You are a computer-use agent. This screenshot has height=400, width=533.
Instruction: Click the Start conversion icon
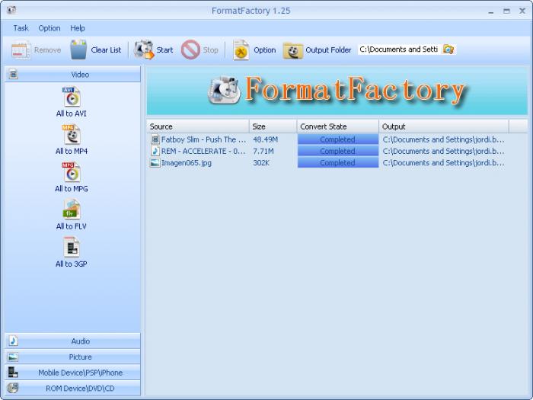(x=144, y=50)
